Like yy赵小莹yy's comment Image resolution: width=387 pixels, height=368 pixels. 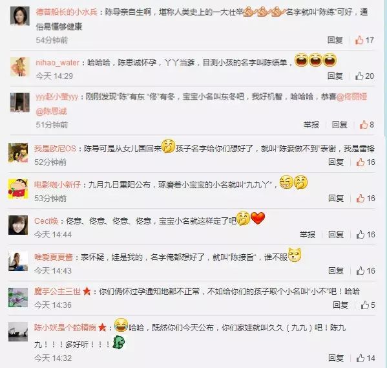366,125
